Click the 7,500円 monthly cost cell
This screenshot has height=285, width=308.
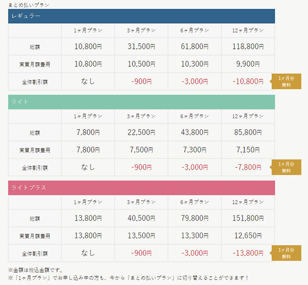[142, 150]
